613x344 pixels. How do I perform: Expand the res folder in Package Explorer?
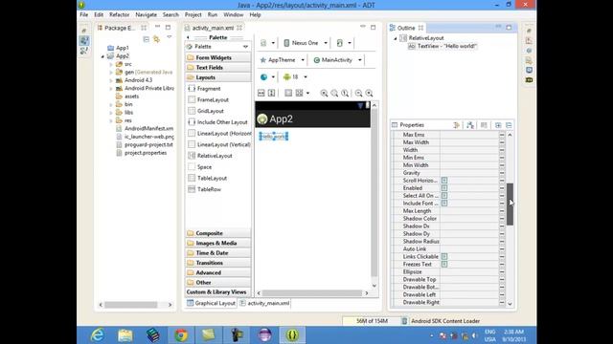click(111, 120)
